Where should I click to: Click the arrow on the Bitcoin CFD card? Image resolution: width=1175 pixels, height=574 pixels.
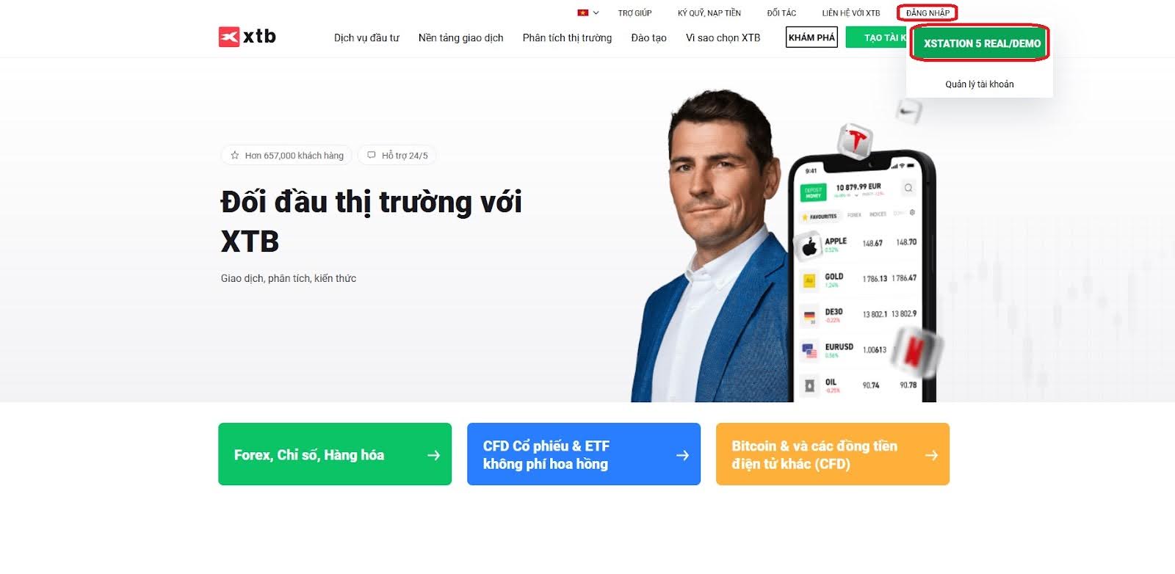(931, 455)
